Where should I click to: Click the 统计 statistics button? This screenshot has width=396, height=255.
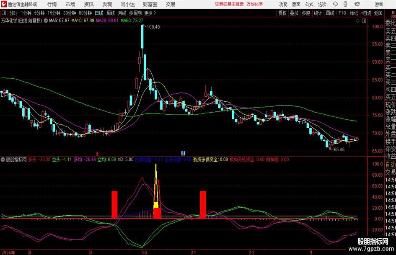(318, 13)
